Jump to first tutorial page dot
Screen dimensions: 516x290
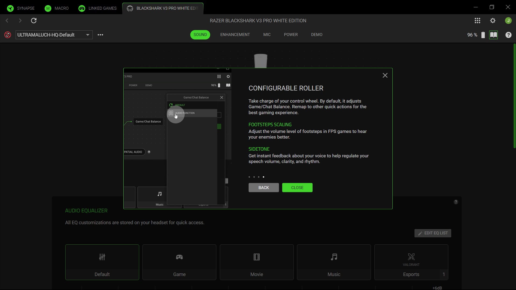pyautogui.click(x=249, y=177)
